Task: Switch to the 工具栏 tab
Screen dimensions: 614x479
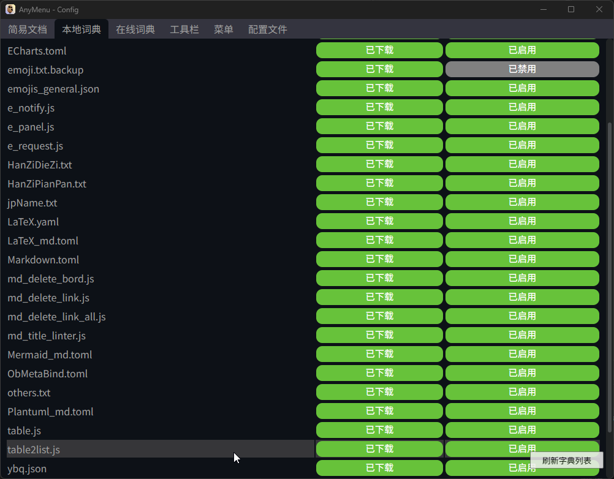Action: 184,29
